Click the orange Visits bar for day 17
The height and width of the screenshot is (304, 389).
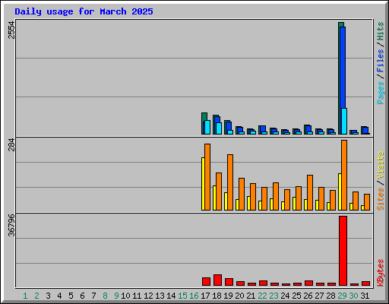click(x=207, y=177)
